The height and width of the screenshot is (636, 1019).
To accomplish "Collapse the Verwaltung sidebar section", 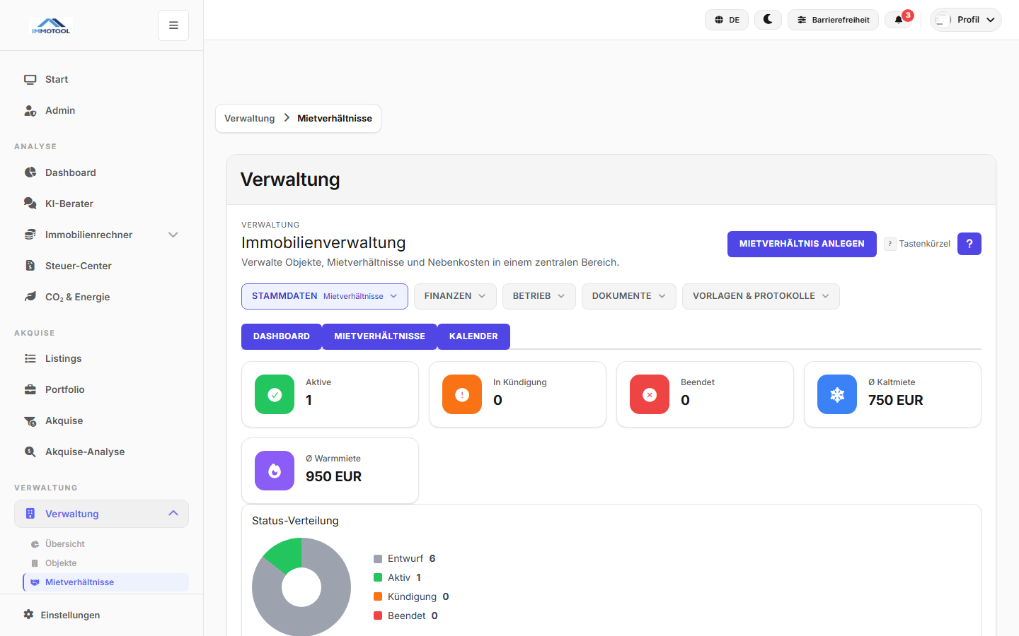I will [x=173, y=513].
